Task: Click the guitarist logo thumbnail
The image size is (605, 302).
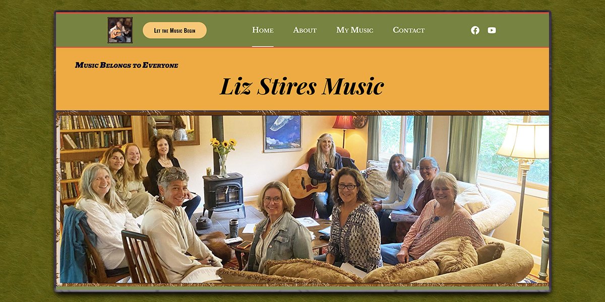Action: click(x=120, y=30)
